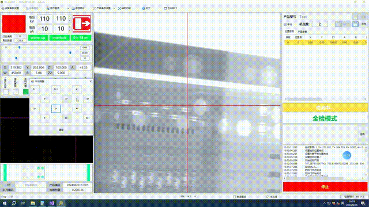This screenshot has height=207, width=369.
Task: Open the product parameter settings menu
Action: [x=101, y=8]
